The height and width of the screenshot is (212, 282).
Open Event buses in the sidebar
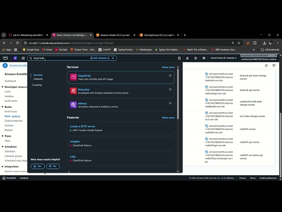click(x=11, y=112)
